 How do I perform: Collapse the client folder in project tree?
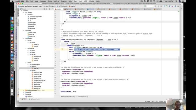click(x=24, y=31)
